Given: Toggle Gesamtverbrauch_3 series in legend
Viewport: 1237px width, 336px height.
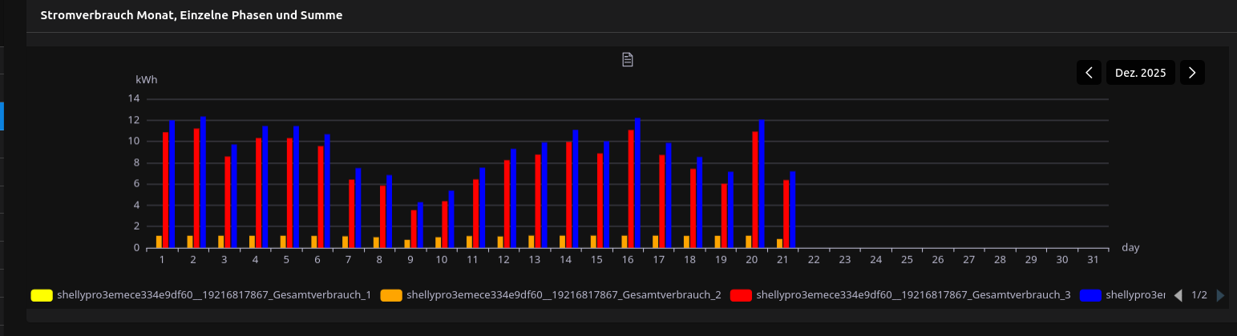Looking at the screenshot, I should tap(913, 295).
